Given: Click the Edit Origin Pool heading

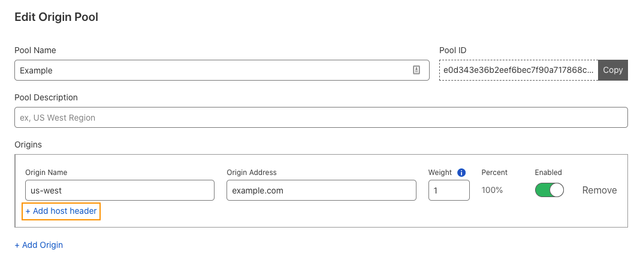Looking at the screenshot, I should pyautogui.click(x=56, y=17).
